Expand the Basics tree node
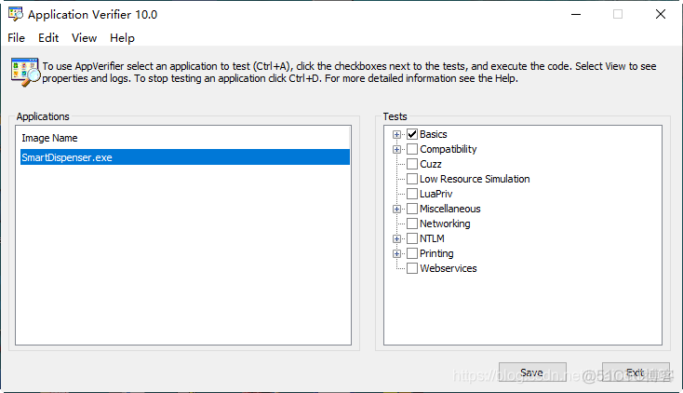Viewport: 683px width, 393px height. coord(397,134)
